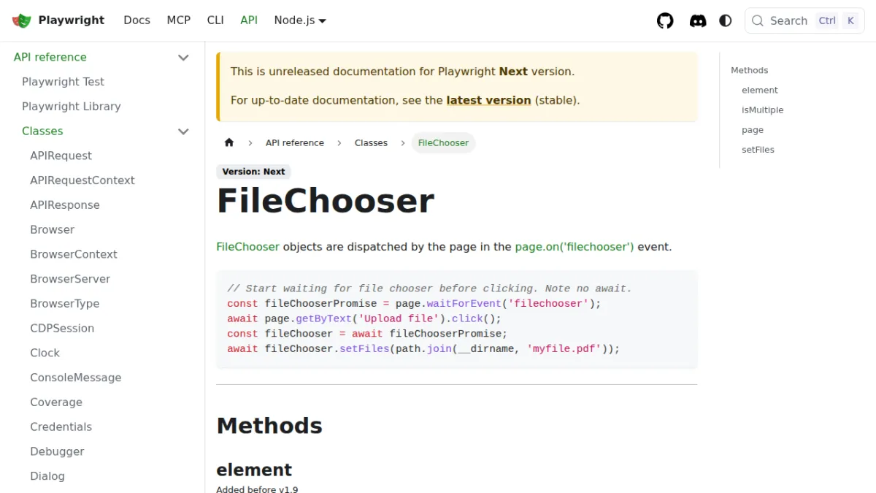Open API reference breadcrumb
The width and height of the screenshot is (876, 493).
[295, 142]
